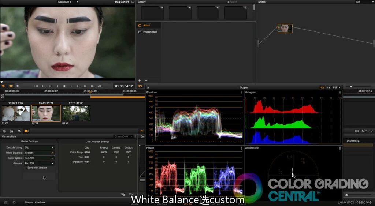Close the Scopes window
The width and height of the screenshot is (375, 206).
click(x=148, y=87)
